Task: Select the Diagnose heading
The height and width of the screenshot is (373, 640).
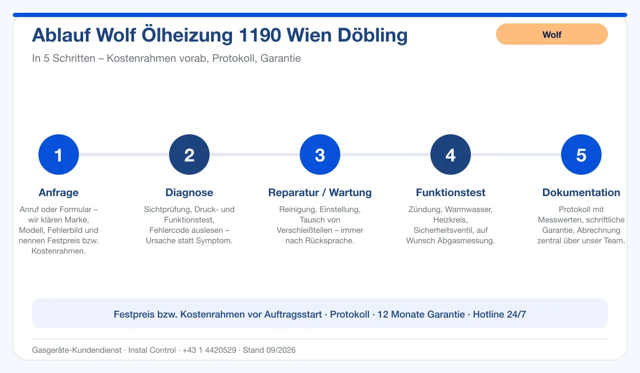Action: pyautogui.click(x=189, y=192)
